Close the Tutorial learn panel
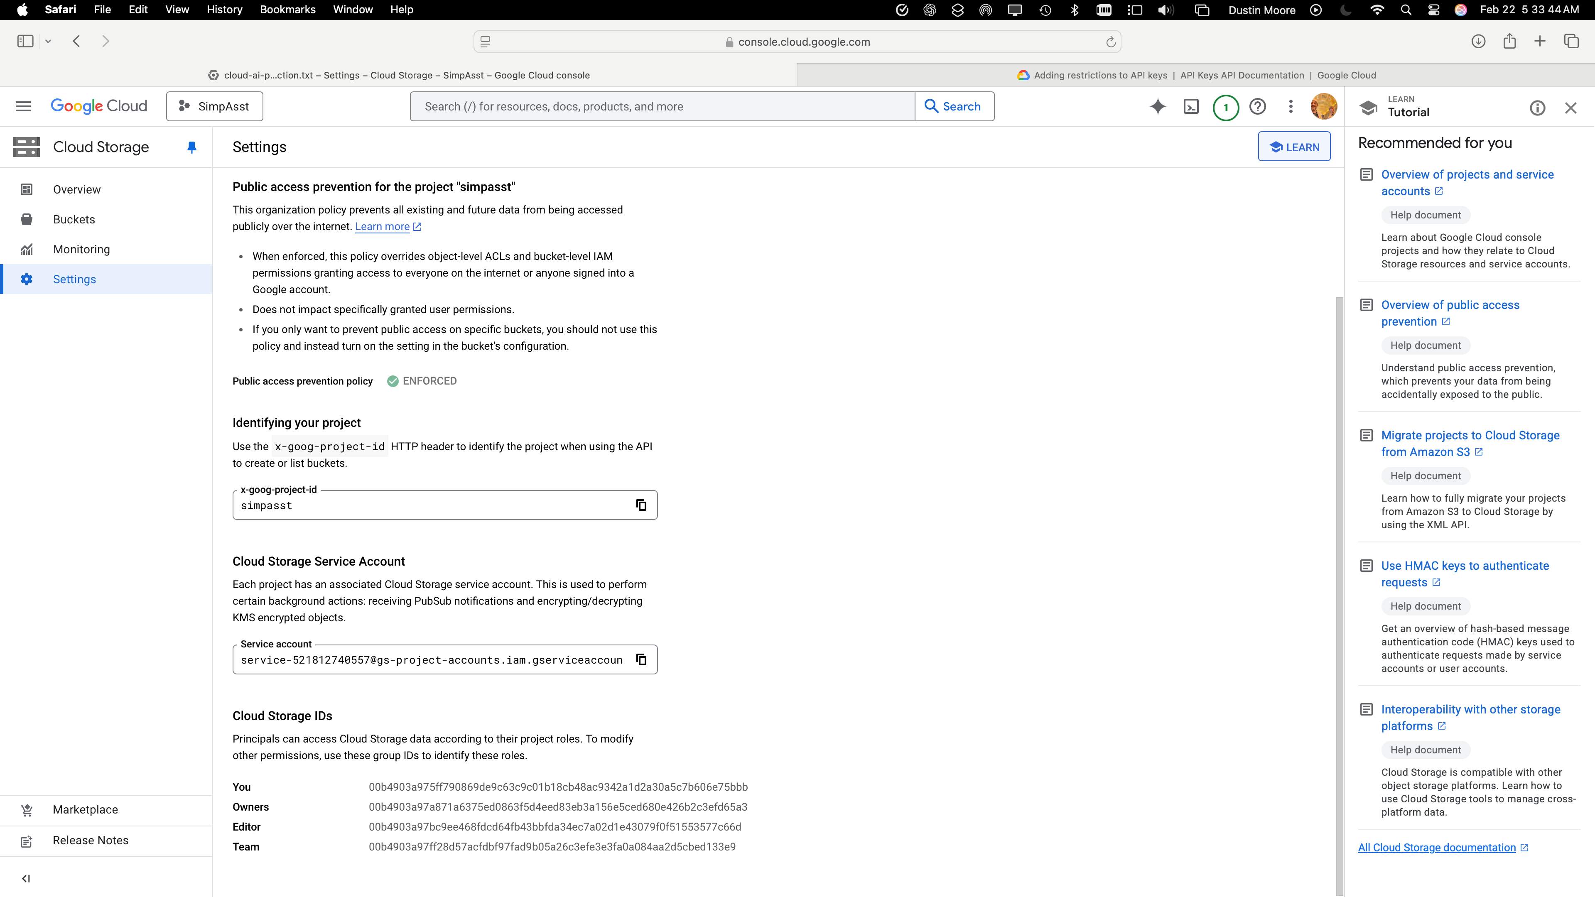This screenshot has width=1595, height=897. (x=1570, y=108)
